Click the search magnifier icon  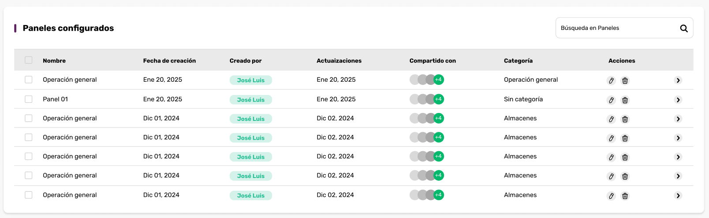(x=684, y=28)
